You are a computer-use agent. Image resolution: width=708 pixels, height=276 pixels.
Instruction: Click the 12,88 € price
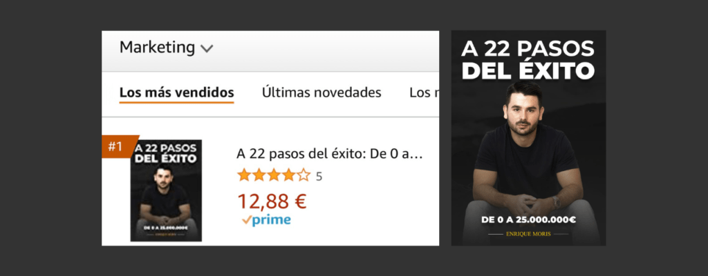pyautogui.click(x=272, y=201)
